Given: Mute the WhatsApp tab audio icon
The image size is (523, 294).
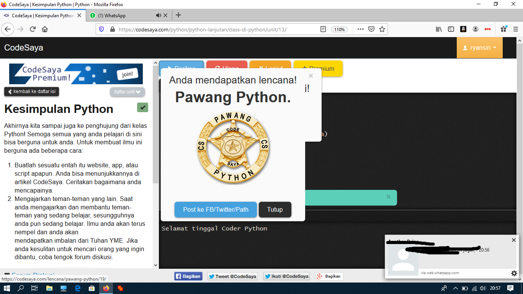Looking at the screenshot, I should click(159, 15).
